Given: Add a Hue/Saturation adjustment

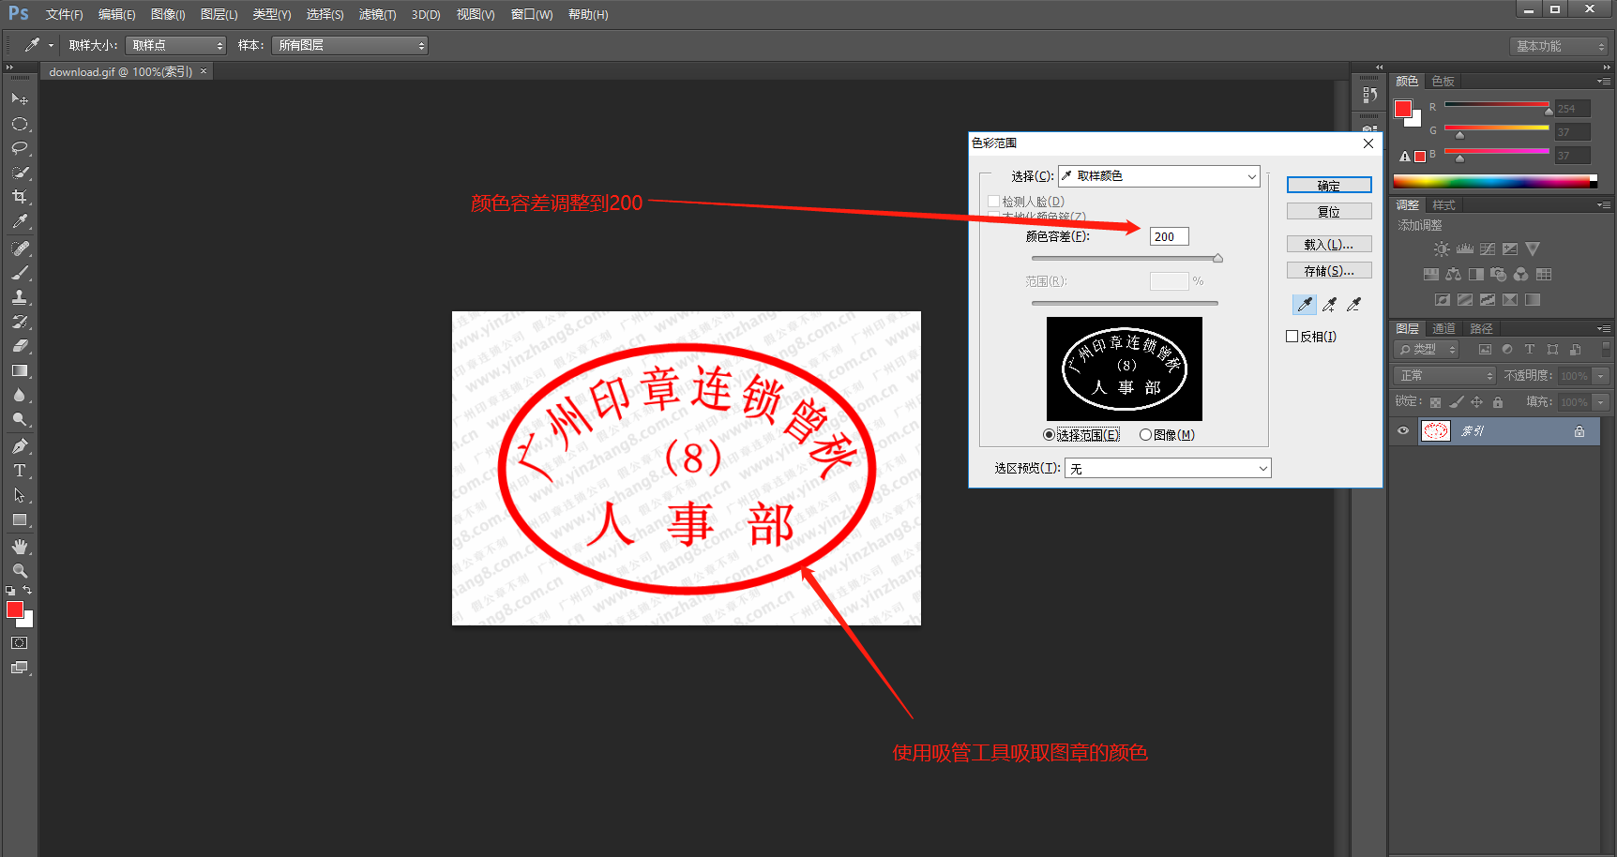Looking at the screenshot, I should point(1430,275).
